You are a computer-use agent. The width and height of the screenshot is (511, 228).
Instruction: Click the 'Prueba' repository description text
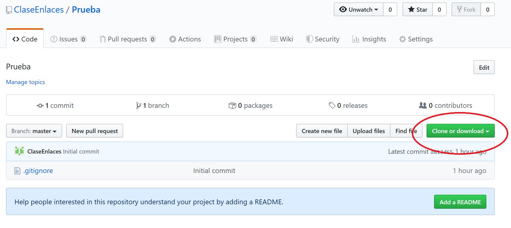(18, 67)
